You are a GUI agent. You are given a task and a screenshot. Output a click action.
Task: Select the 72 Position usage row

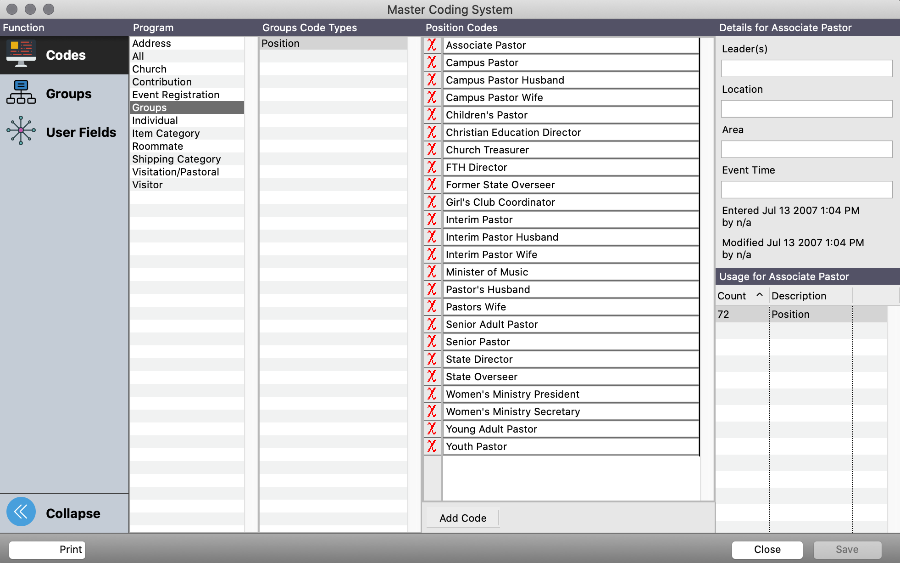coord(780,314)
